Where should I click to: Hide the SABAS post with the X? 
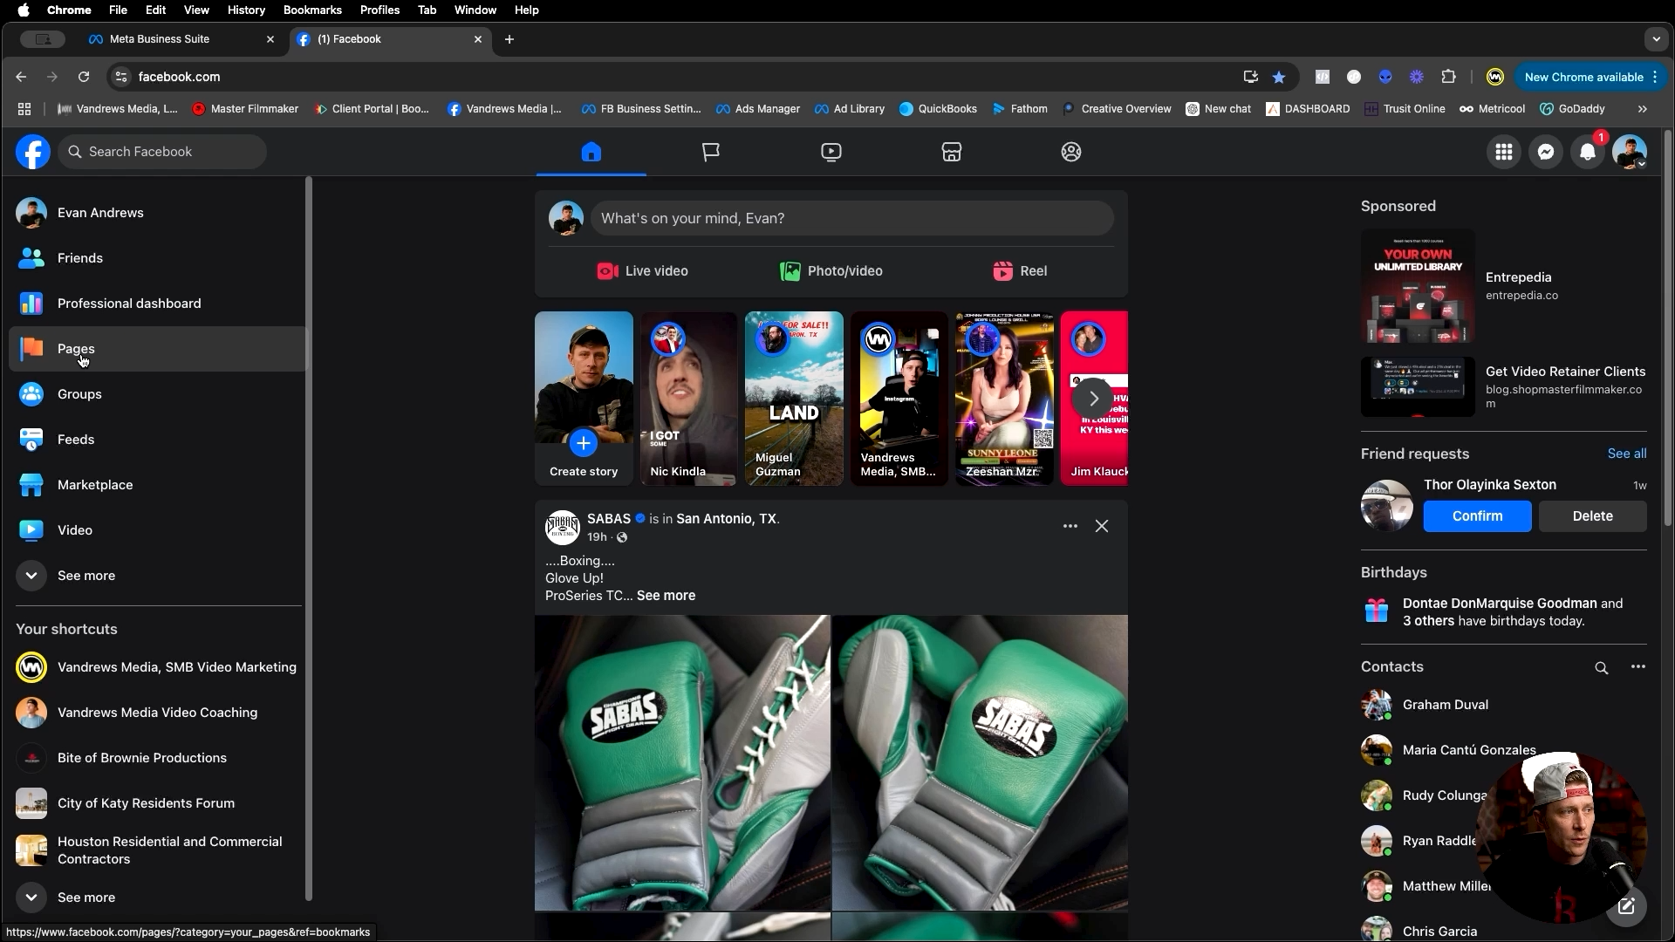pos(1102,527)
